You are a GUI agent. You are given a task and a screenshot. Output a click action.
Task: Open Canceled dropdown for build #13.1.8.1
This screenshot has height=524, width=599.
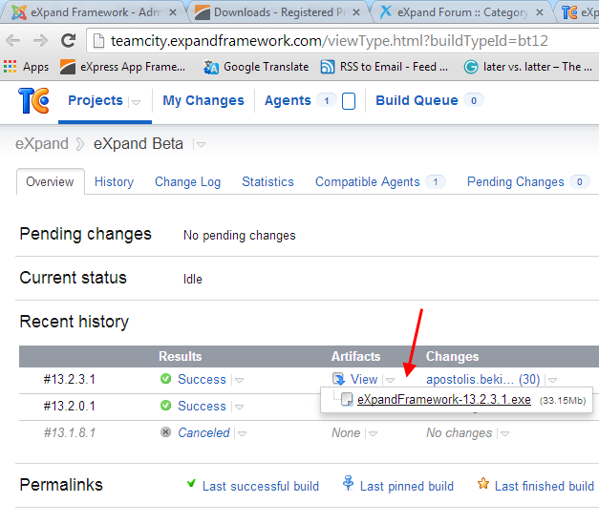[243, 433]
